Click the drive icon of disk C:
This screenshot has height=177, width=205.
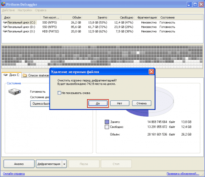click(x=5, y=23)
